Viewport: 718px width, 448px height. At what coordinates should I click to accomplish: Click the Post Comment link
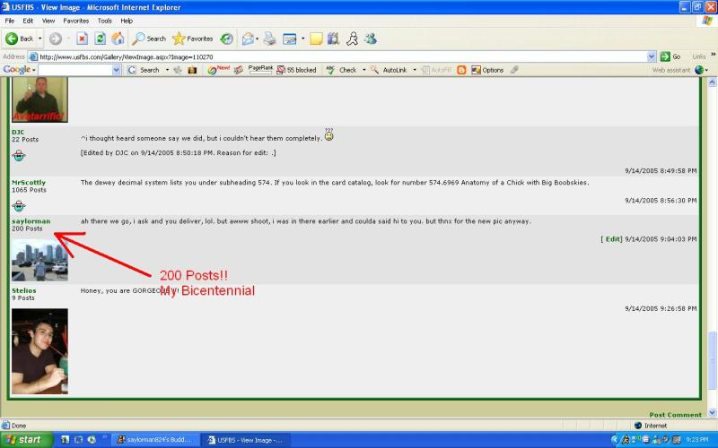click(x=676, y=415)
